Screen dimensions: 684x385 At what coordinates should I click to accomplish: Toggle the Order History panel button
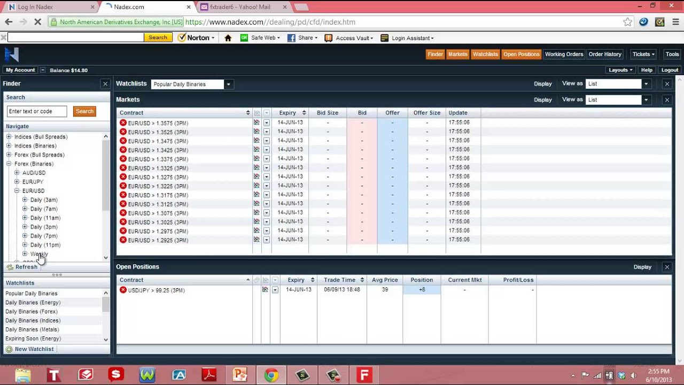pos(605,54)
